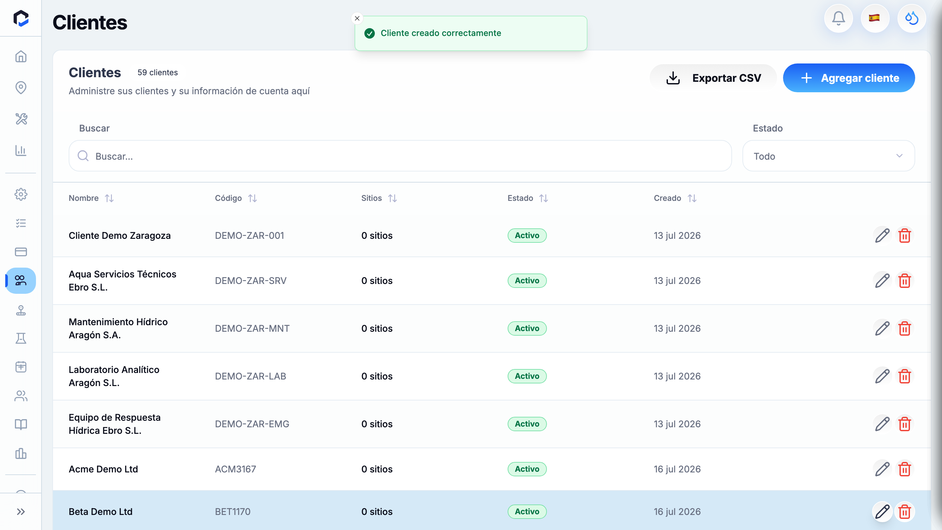The width and height of the screenshot is (942, 530).
Task: Sort table by Creado column
Action: tap(675, 198)
